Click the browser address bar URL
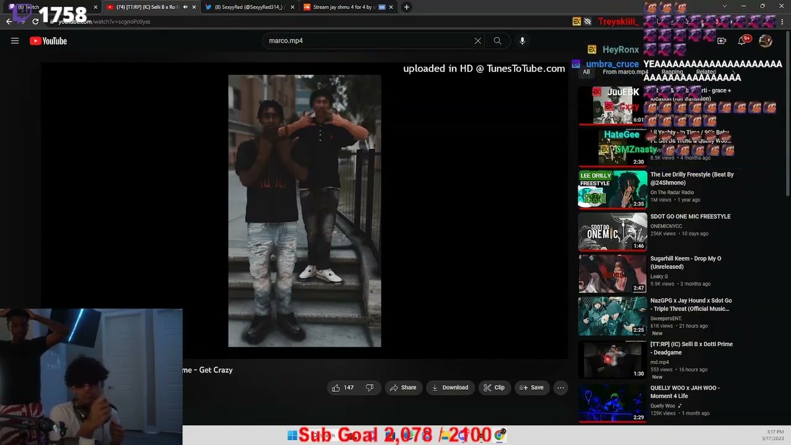Viewport: 791px width, 445px height. [104, 22]
